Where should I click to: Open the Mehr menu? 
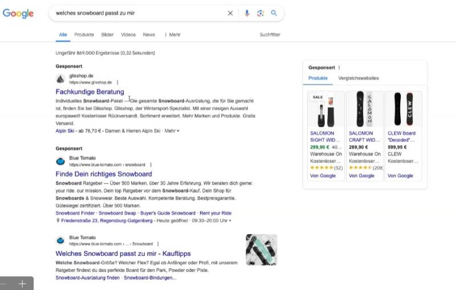(173, 35)
